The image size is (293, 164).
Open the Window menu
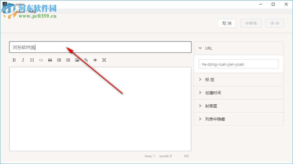(18, 12)
